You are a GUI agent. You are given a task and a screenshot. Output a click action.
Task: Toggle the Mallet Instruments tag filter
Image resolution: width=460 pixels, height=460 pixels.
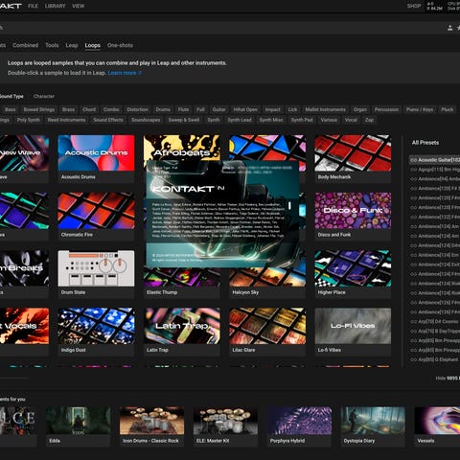click(x=325, y=109)
